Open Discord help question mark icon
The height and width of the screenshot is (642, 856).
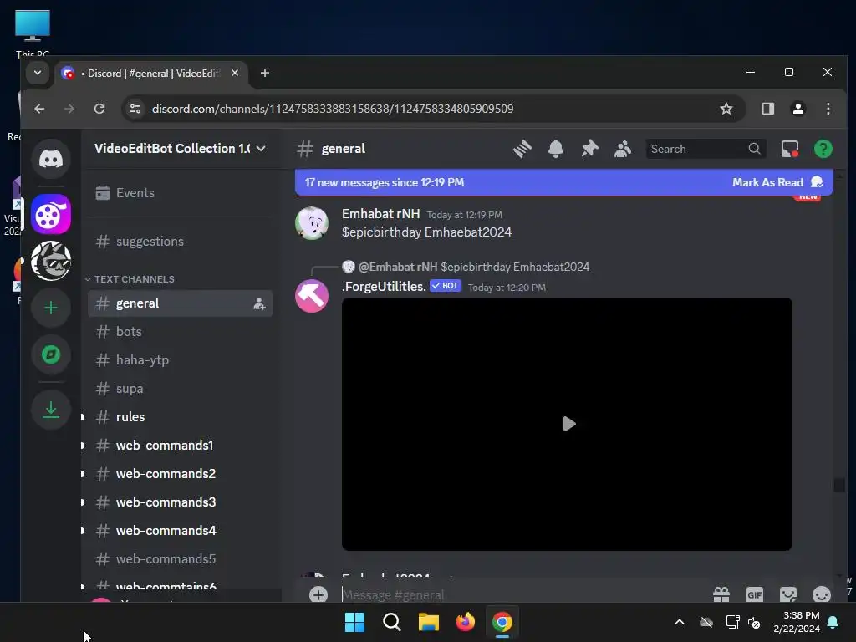[823, 149]
